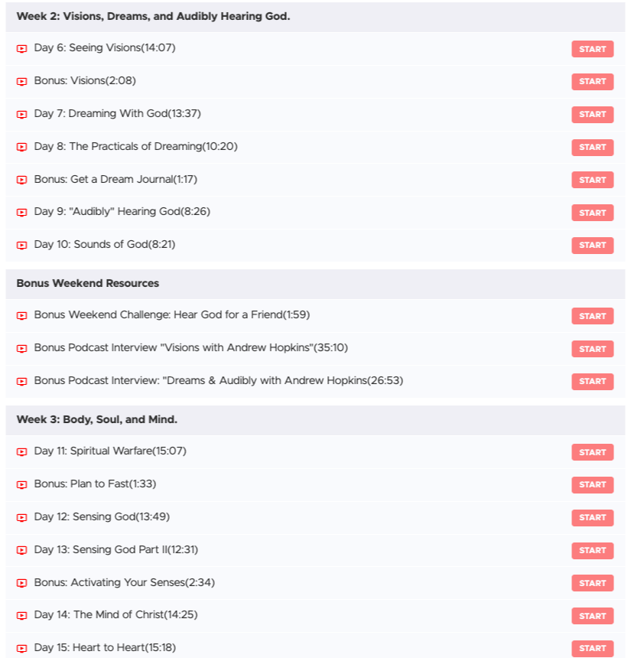Start Day 7: Dreaming With God lesson

[x=593, y=115]
